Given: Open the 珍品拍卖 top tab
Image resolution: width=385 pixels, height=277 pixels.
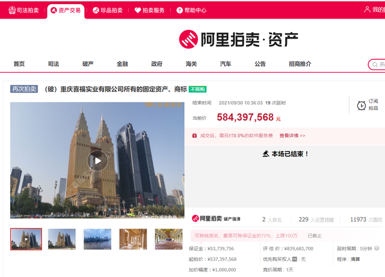Looking at the screenshot, I should click(108, 10).
